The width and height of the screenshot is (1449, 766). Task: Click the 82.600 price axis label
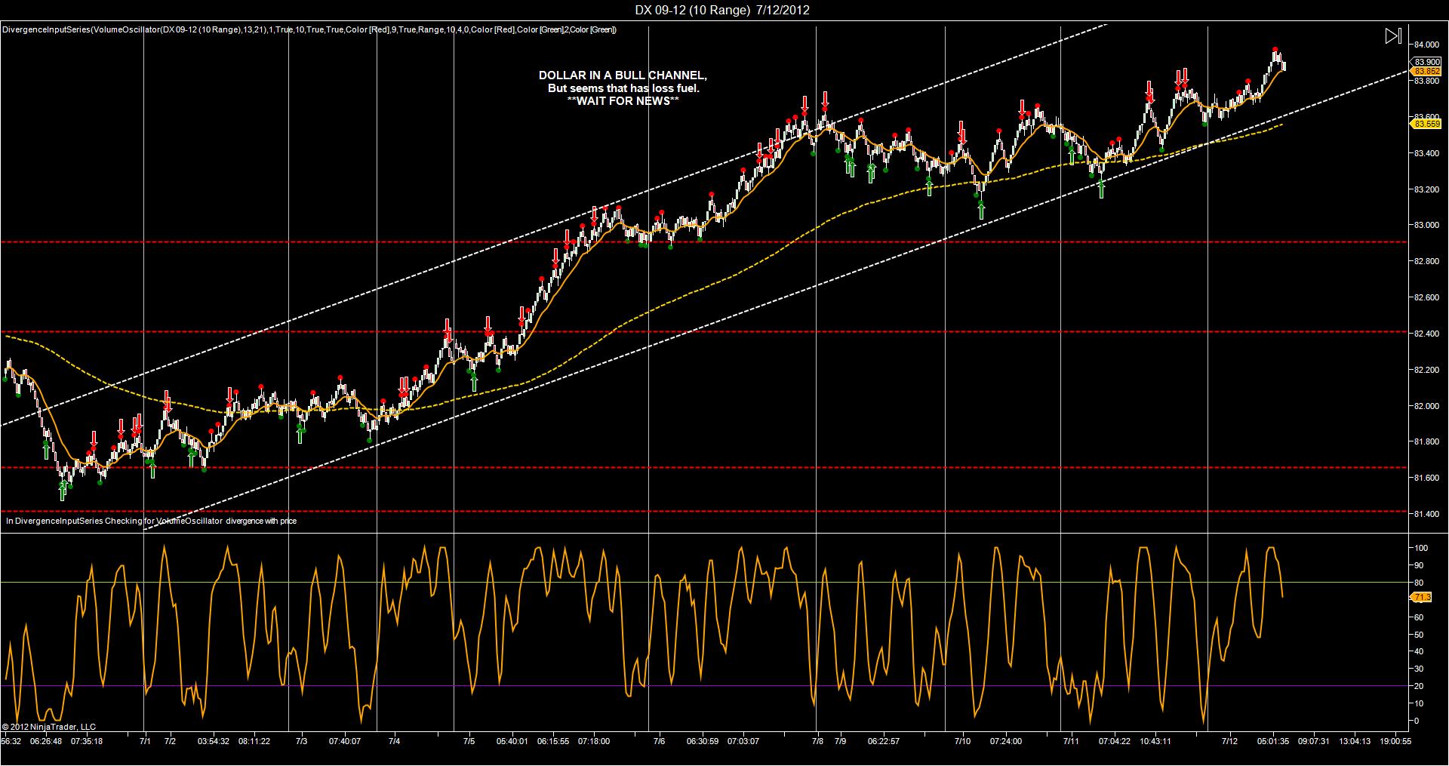click(x=1426, y=297)
